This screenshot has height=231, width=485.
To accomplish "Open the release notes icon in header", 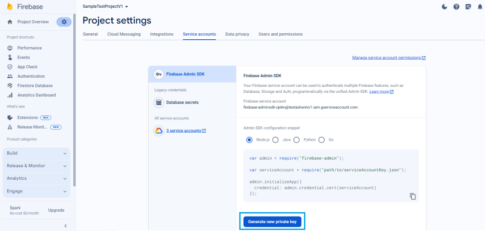I will [468, 7].
